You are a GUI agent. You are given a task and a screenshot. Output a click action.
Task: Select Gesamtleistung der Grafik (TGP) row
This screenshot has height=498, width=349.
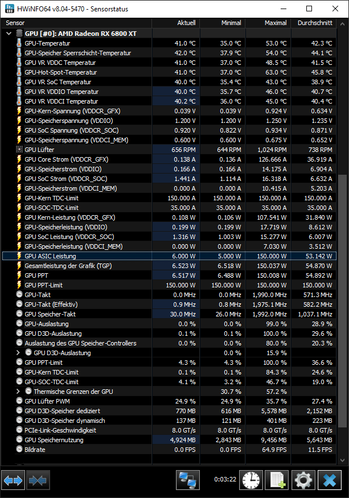[x=169, y=266]
